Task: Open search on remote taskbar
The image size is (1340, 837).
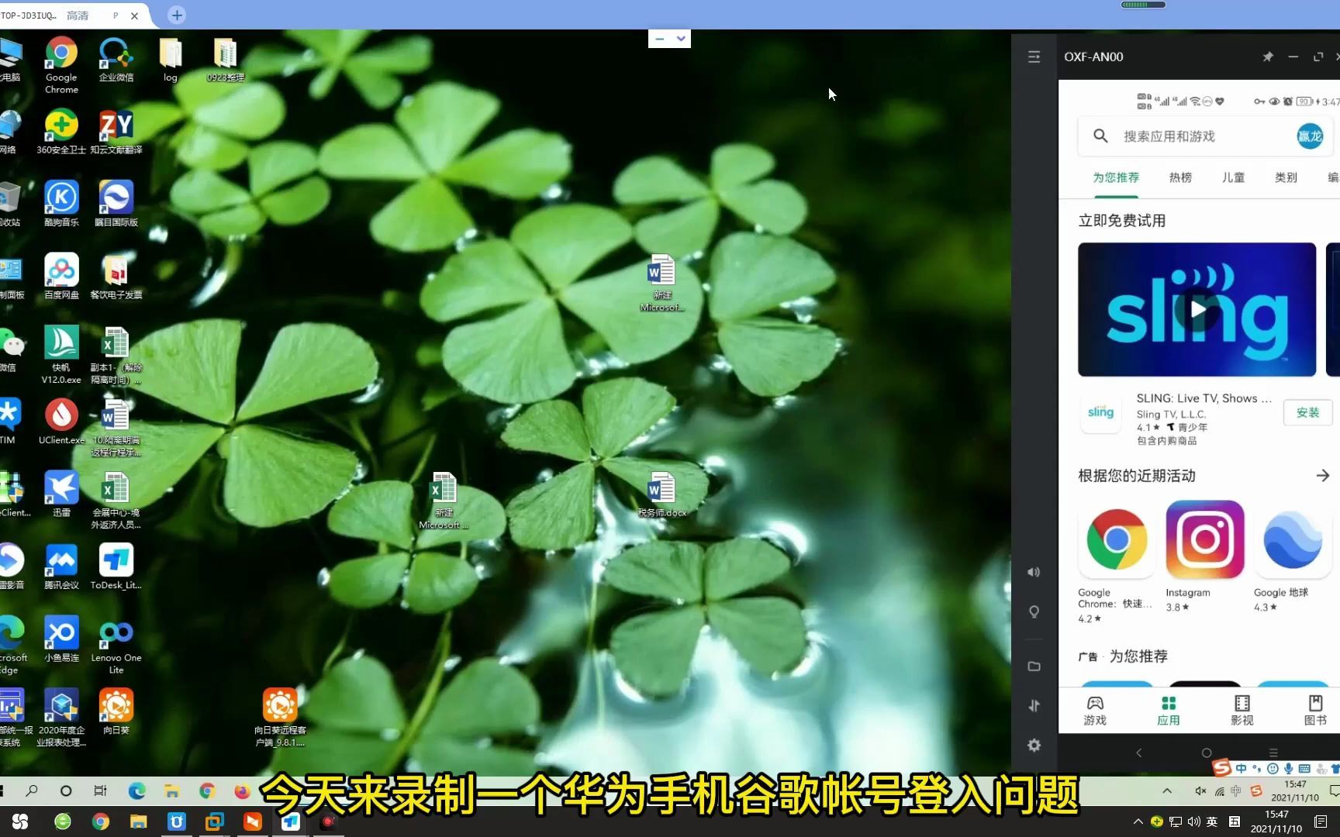Action: coord(32,791)
